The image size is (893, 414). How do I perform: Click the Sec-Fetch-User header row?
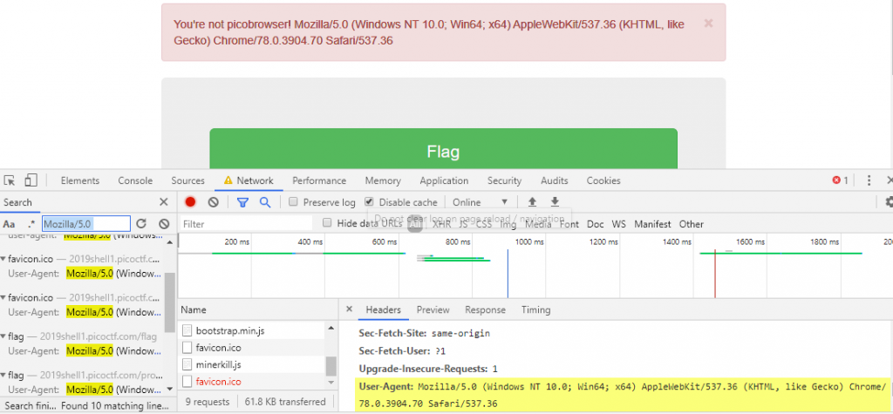(402, 351)
